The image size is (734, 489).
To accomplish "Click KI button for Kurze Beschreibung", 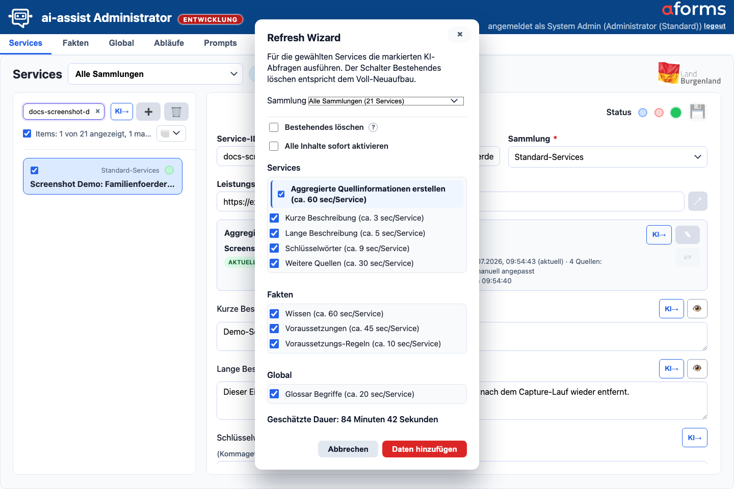I will coord(672,309).
